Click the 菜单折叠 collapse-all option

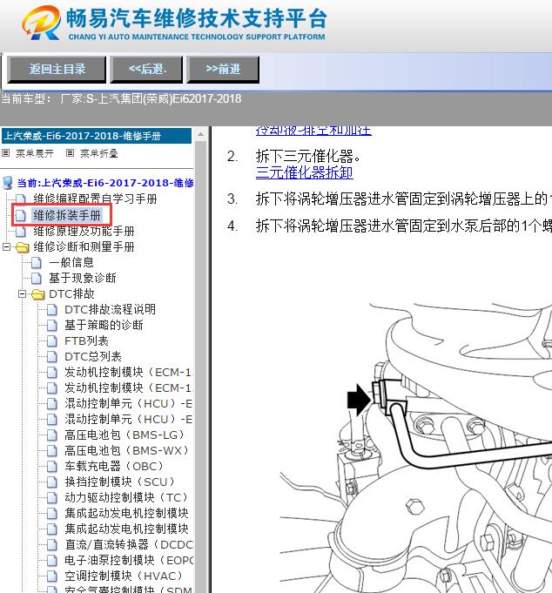(x=99, y=153)
